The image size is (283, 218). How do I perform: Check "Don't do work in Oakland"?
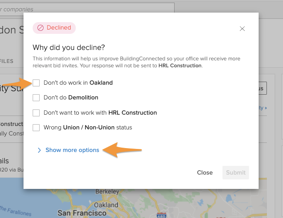(36, 83)
